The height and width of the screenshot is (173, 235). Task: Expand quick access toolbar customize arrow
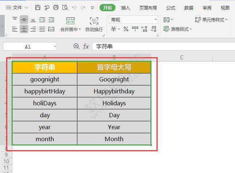pyautogui.click(x=93, y=8)
